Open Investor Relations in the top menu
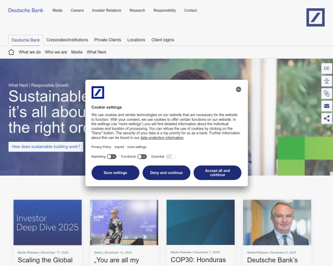The height and width of the screenshot is (266, 333). (107, 11)
